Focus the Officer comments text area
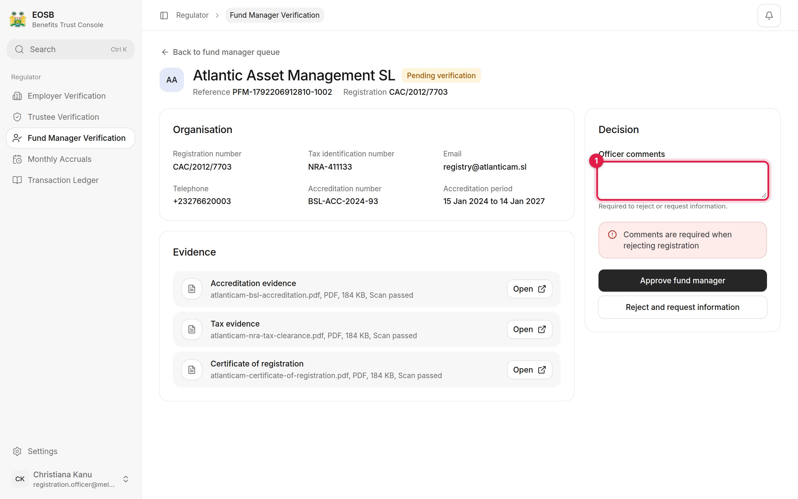 [x=682, y=181]
